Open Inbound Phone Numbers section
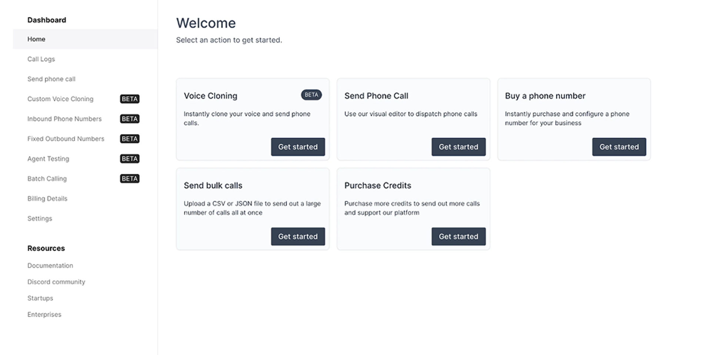 point(64,119)
